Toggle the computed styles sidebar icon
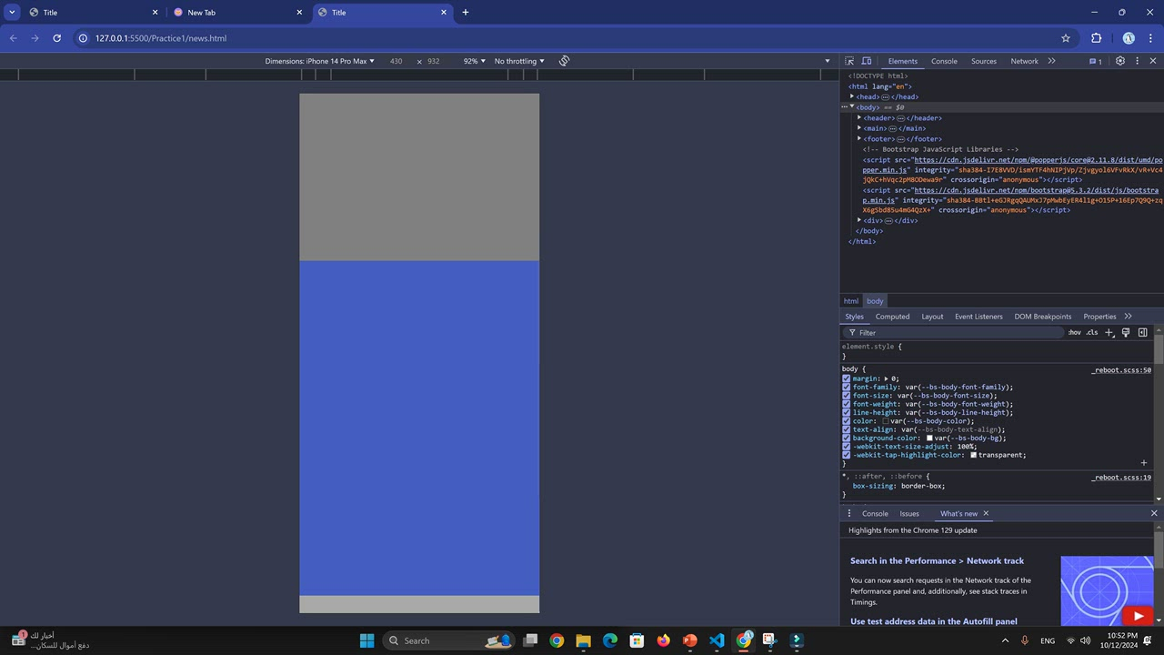 coord(1142,332)
